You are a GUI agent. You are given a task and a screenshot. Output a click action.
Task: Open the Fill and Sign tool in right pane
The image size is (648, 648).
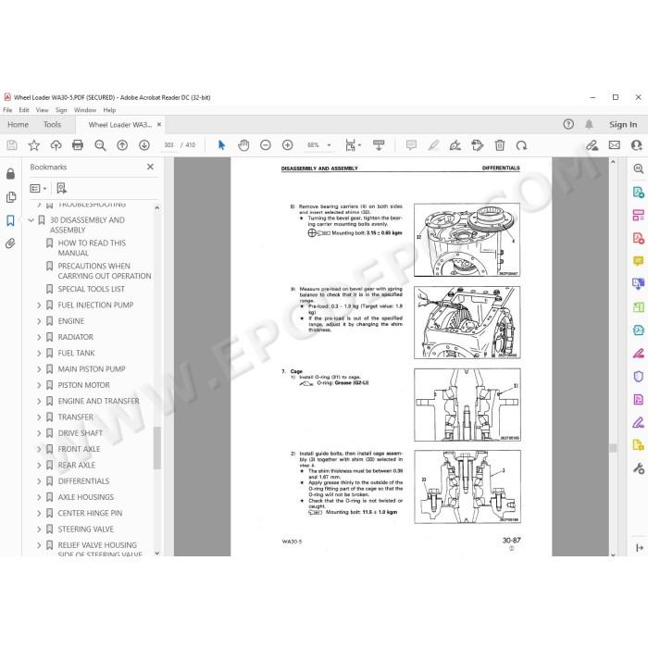(x=638, y=423)
